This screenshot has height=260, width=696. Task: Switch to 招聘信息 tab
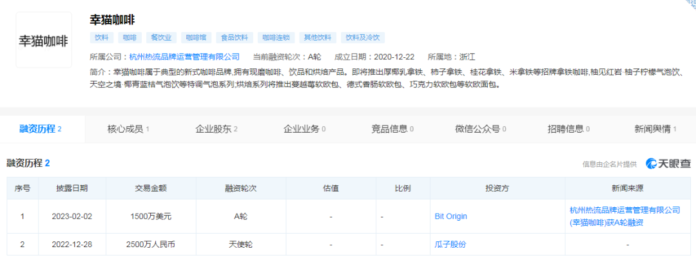point(568,129)
